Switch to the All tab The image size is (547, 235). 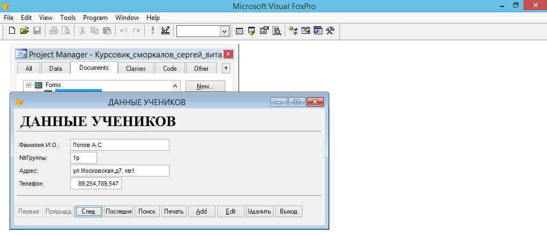click(28, 69)
